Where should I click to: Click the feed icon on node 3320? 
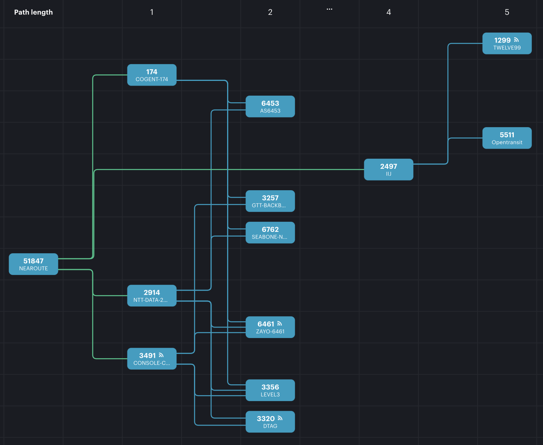(x=280, y=418)
